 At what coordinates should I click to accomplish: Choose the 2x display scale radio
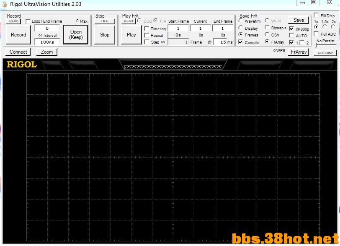tap(333, 27)
